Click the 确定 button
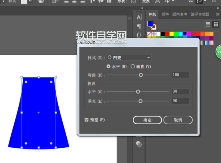Image resolution: width=221 pixels, height=163 pixels. [x=147, y=120]
